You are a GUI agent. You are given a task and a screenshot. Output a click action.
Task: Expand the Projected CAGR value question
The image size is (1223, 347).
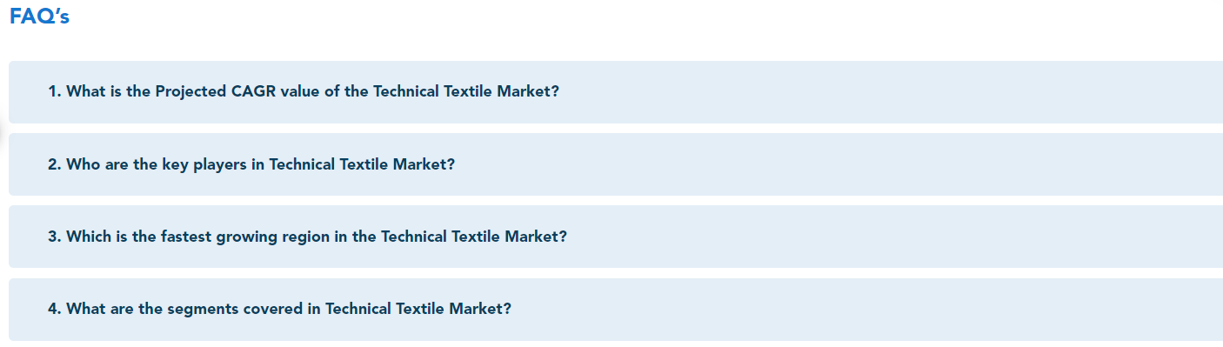(x=616, y=91)
